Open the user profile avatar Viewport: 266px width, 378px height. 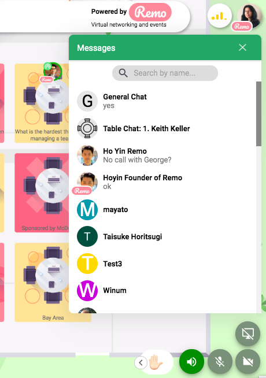click(x=249, y=16)
